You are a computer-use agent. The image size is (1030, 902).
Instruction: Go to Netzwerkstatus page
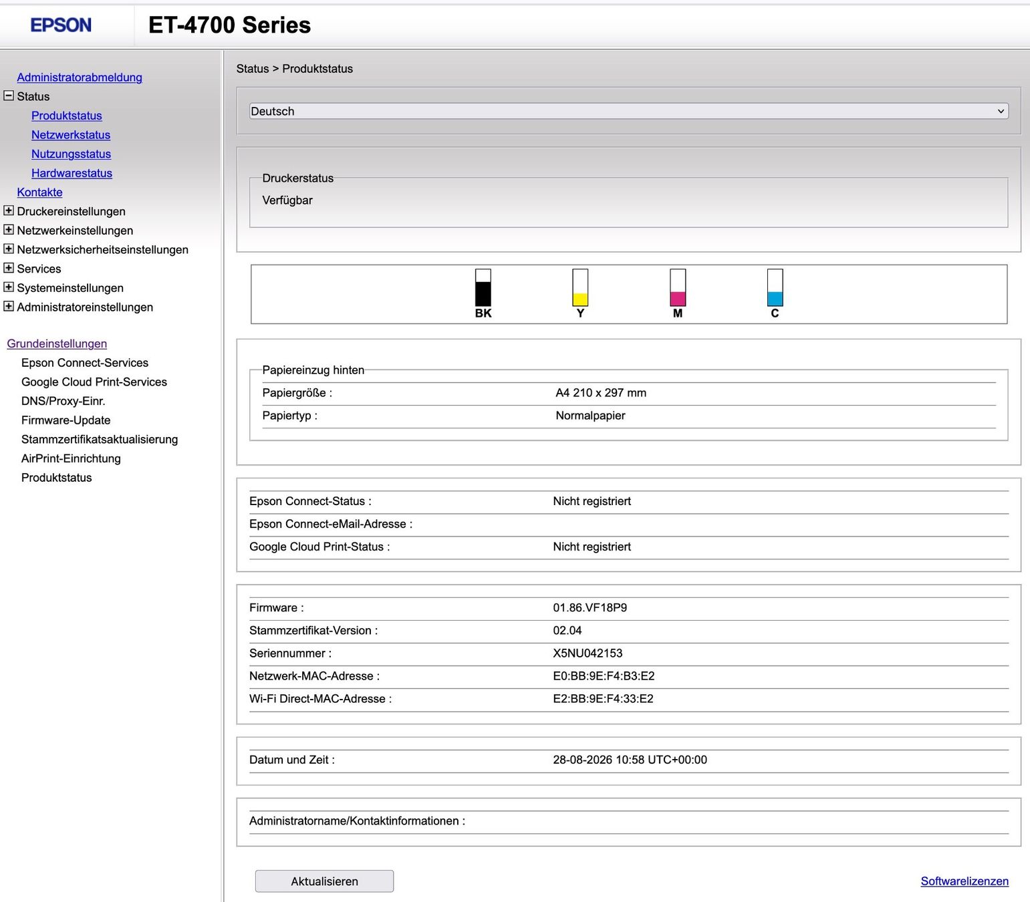[x=71, y=135]
